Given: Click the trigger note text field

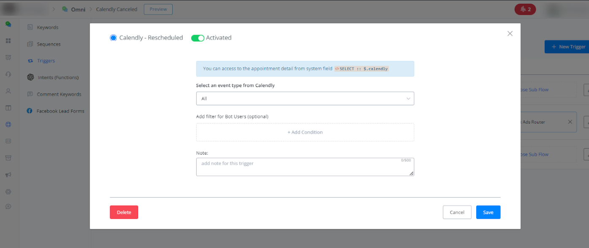Looking at the screenshot, I should [x=305, y=167].
